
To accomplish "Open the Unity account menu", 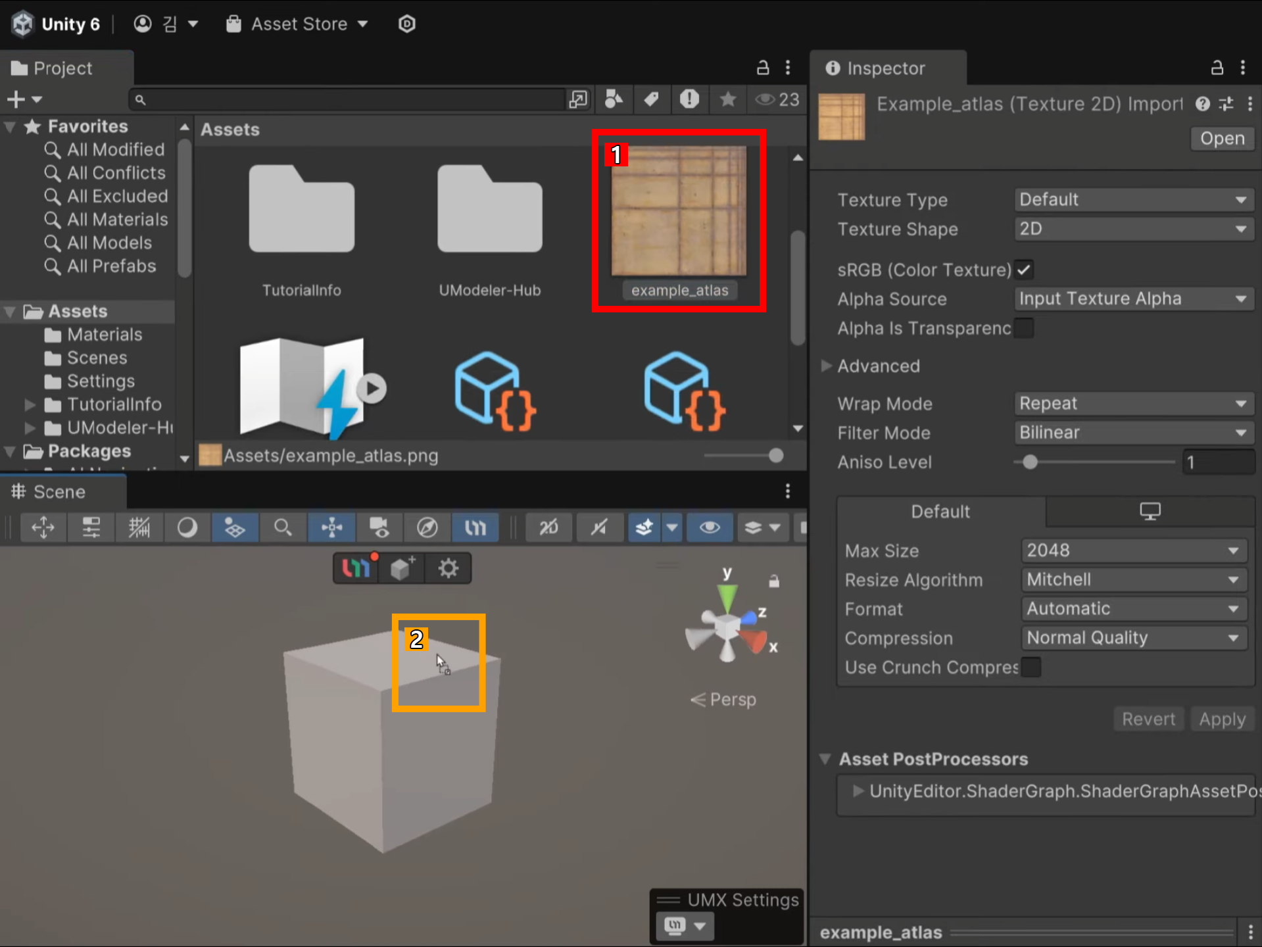I will tap(165, 24).
